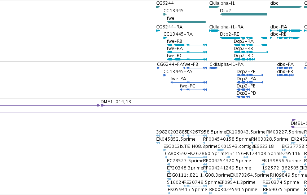The height and width of the screenshot is (195, 307).
Task: Click the CG13445 gene label
Action: pyautogui.click(x=174, y=11)
